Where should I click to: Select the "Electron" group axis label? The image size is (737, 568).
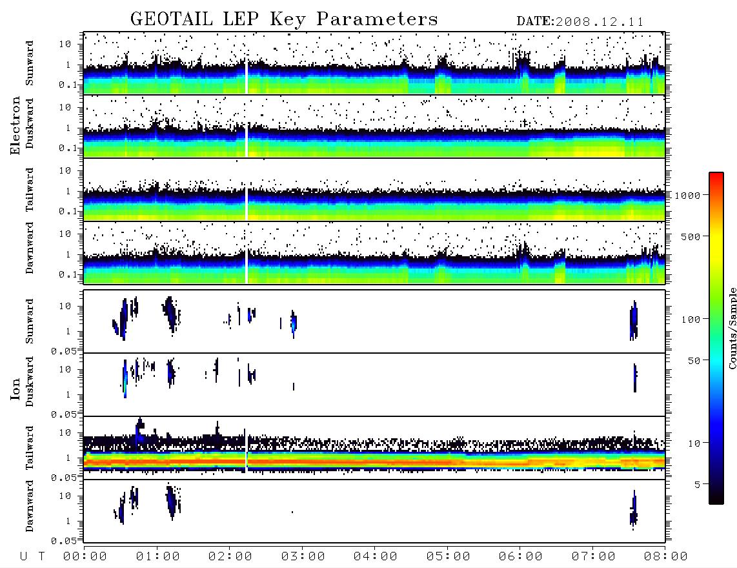coord(15,125)
